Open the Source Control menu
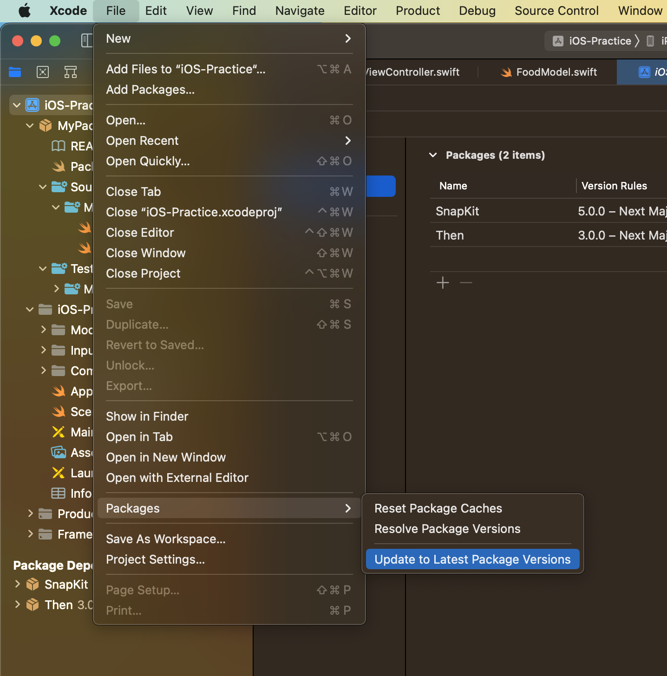Image resolution: width=667 pixels, height=676 pixels. [556, 11]
